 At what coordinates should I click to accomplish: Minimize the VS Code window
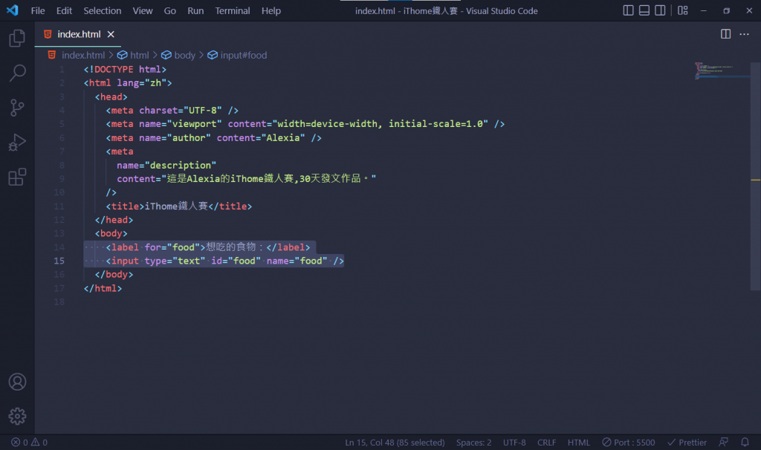pyautogui.click(x=703, y=10)
